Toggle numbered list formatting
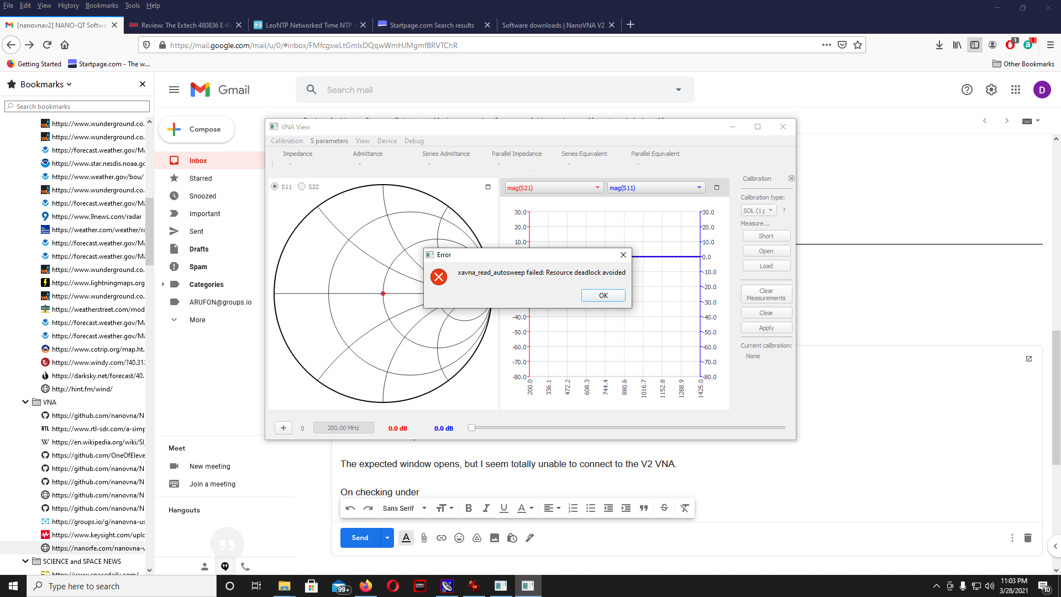 point(573,508)
